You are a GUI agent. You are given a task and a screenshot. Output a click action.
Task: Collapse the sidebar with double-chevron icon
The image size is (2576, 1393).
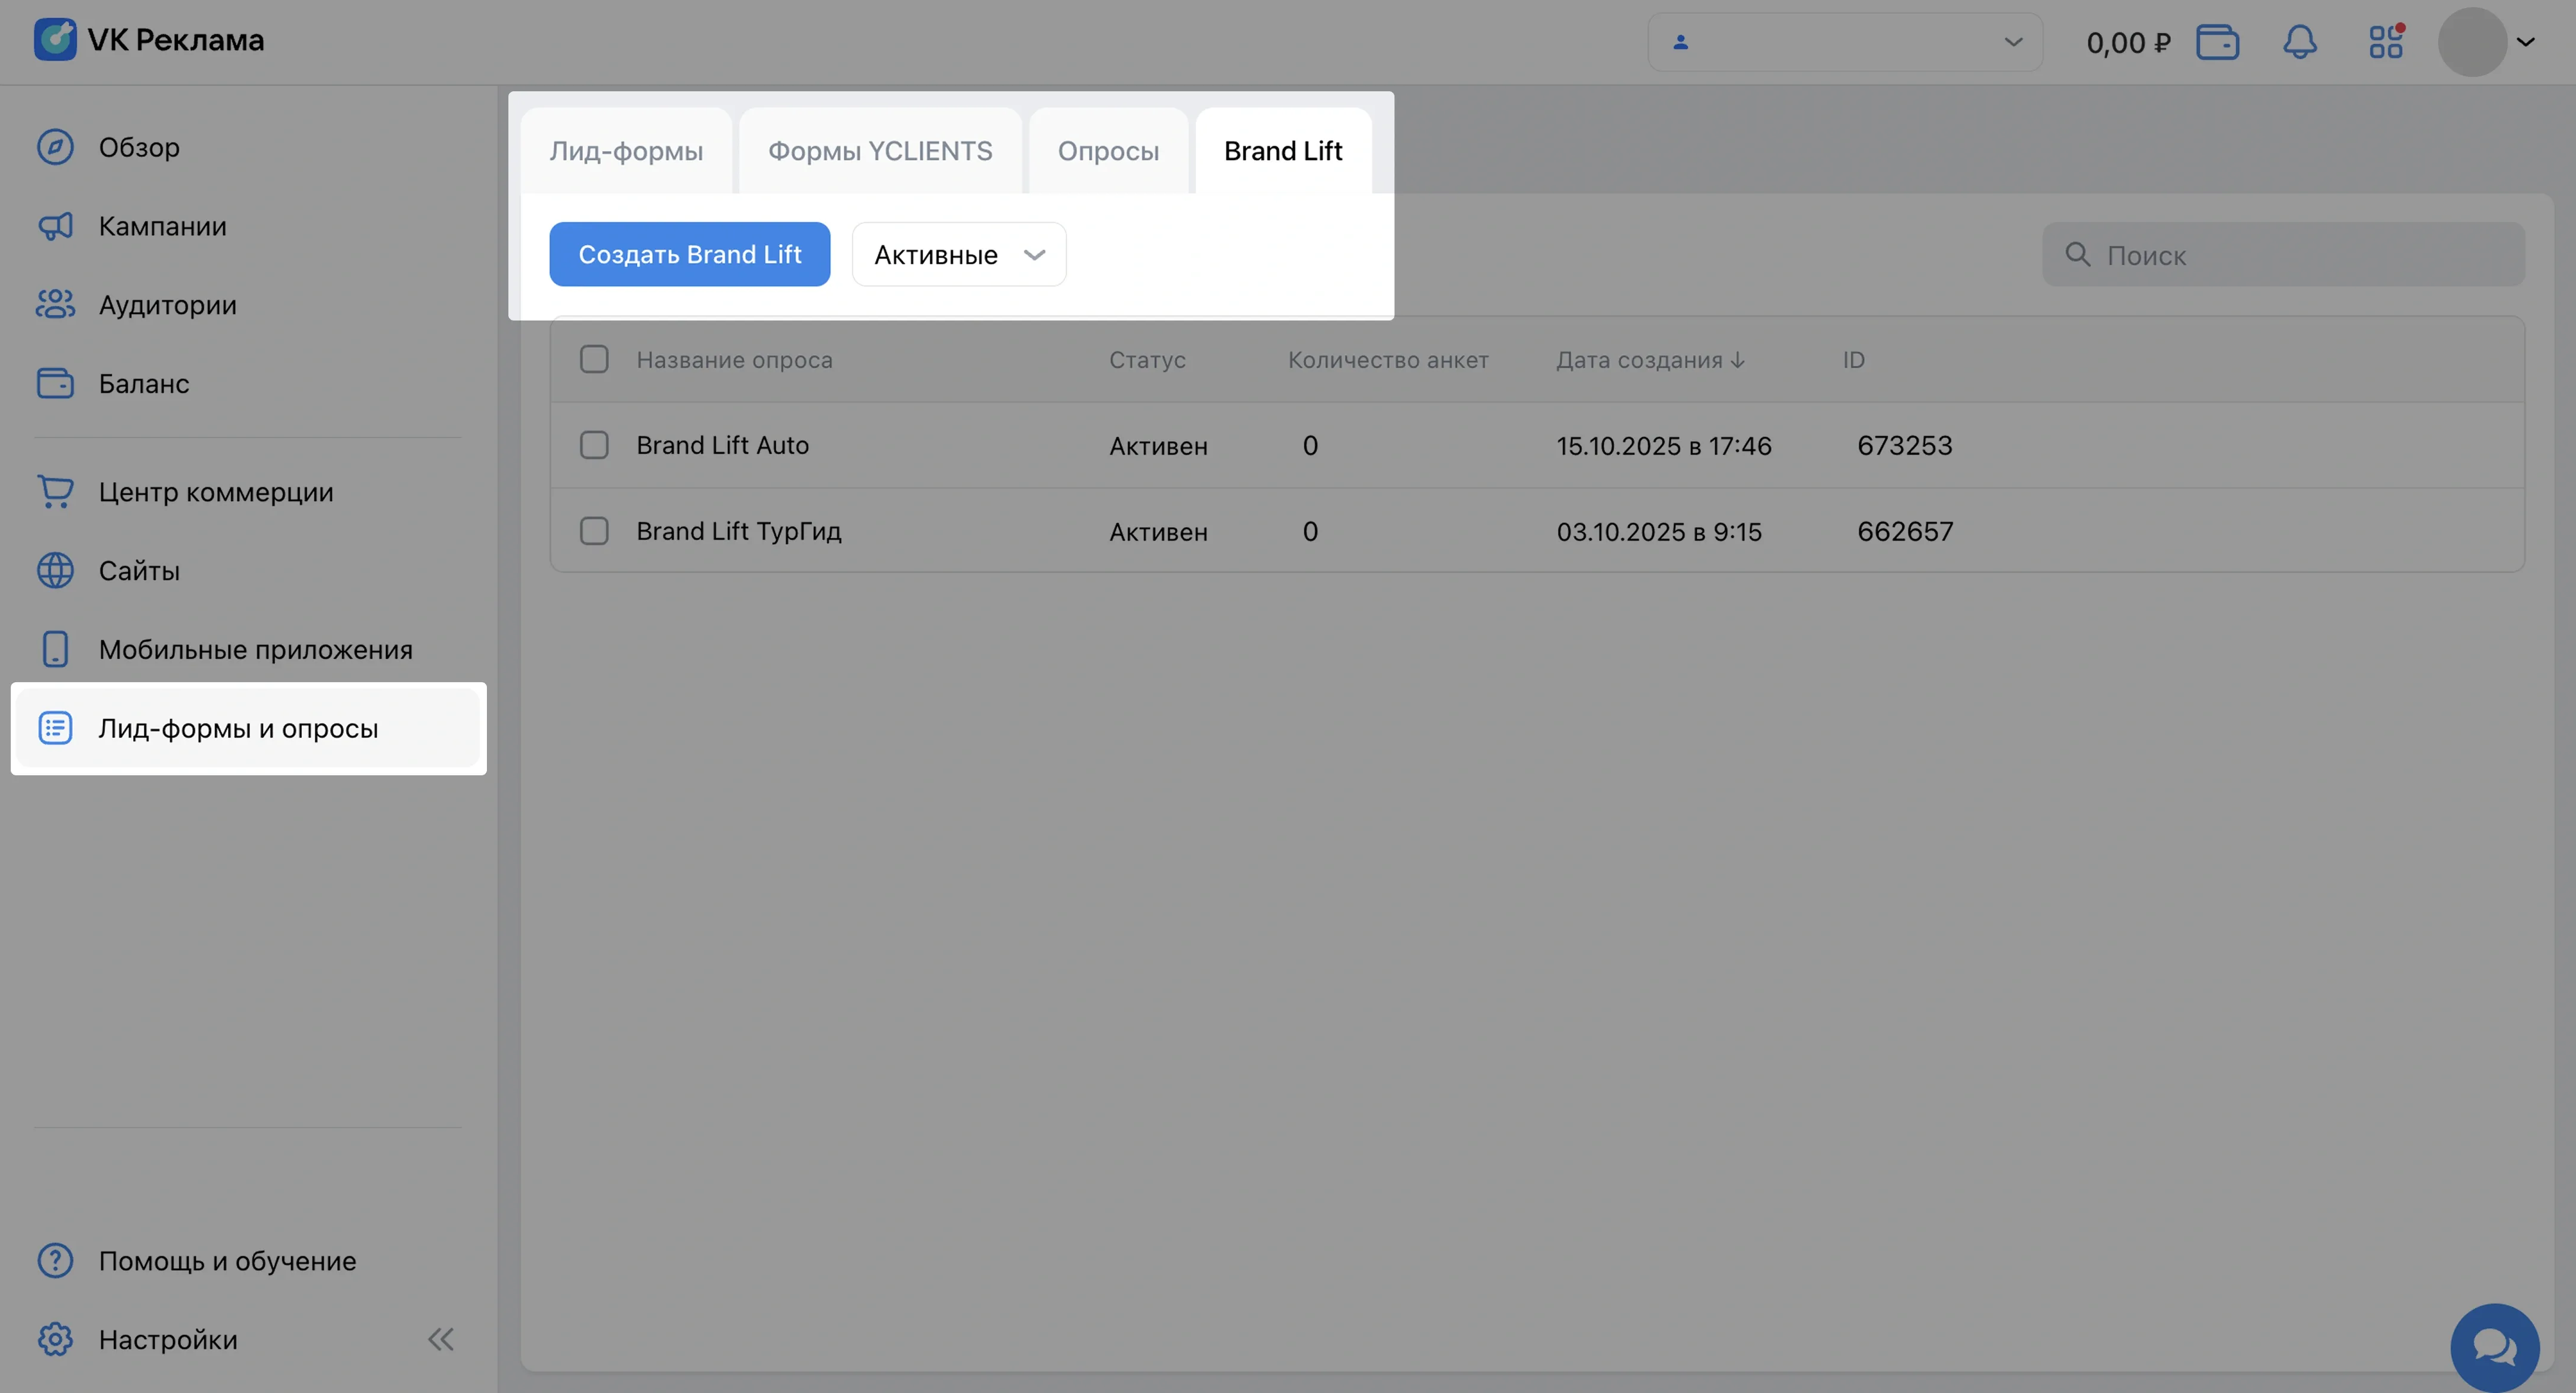[x=440, y=1339]
